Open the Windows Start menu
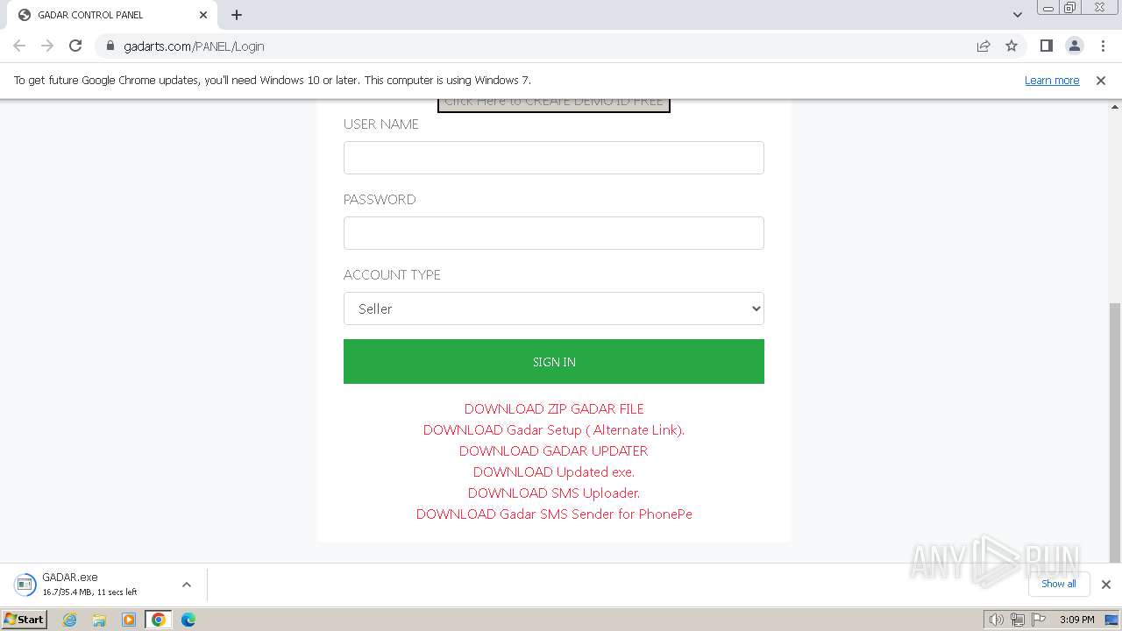The width and height of the screenshot is (1122, 631). [24, 620]
